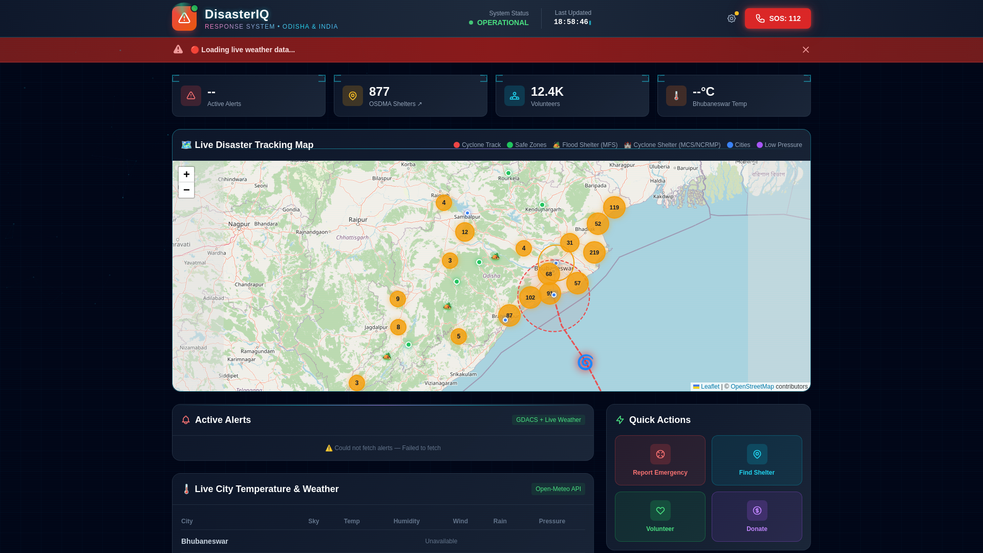The height and width of the screenshot is (553, 983).
Task: Open the 57 shelter cluster marker
Action: [578, 283]
